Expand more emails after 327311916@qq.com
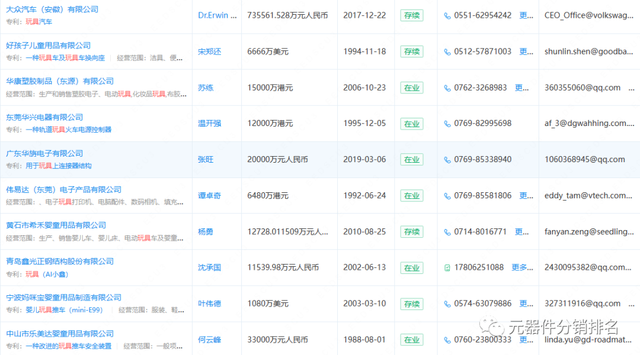Viewport: 640px width, 355px height. tap(632, 304)
